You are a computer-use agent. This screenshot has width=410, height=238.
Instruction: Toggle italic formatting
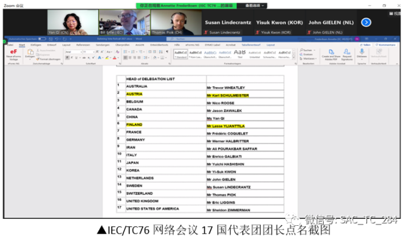pos(72,58)
